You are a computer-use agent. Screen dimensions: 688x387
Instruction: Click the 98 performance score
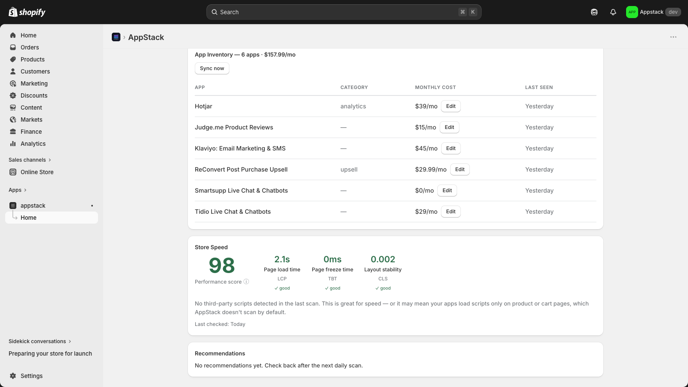coord(222,265)
